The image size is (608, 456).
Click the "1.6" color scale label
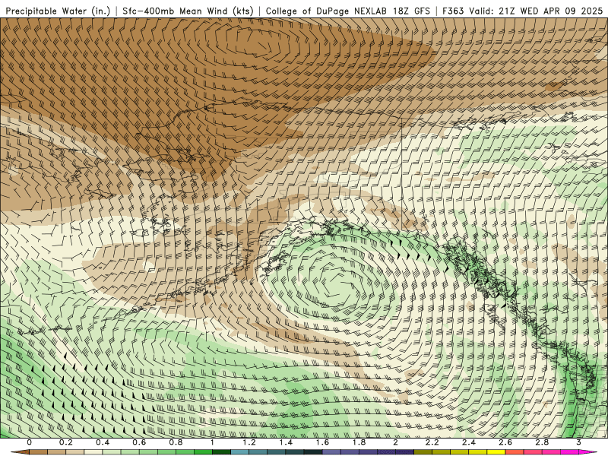pos(322,442)
